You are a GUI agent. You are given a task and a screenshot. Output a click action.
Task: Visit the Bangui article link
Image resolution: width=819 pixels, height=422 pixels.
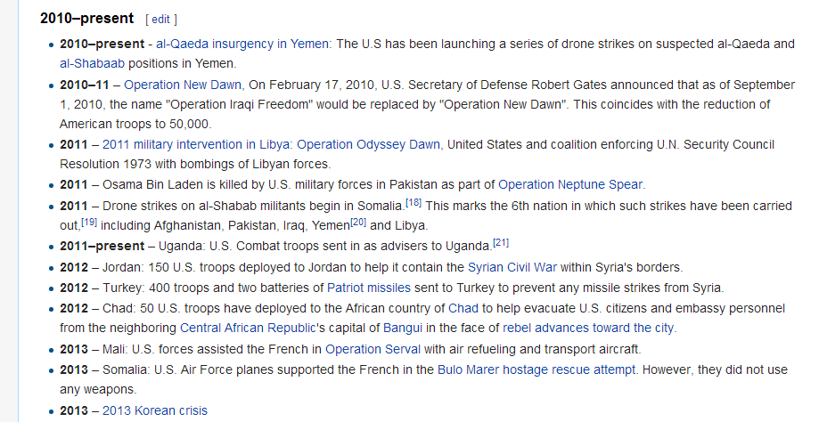click(x=403, y=329)
